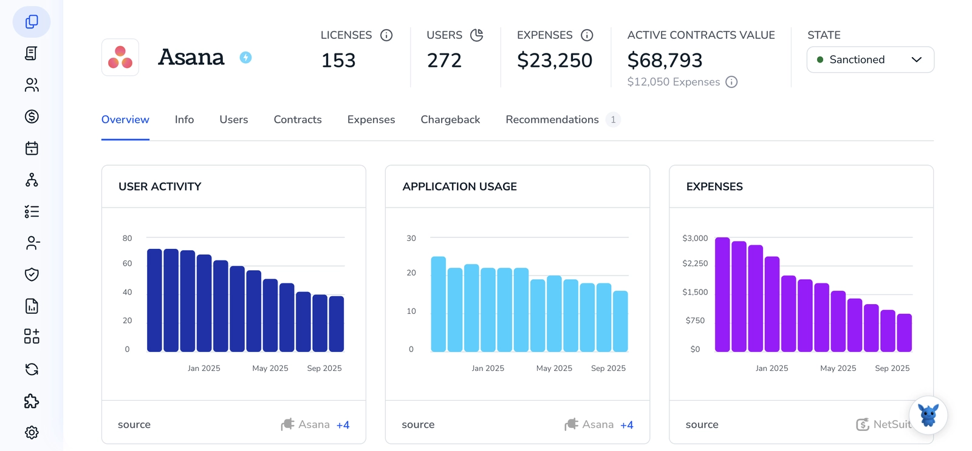
Task: Click the 153 licenses value
Action: tap(338, 60)
